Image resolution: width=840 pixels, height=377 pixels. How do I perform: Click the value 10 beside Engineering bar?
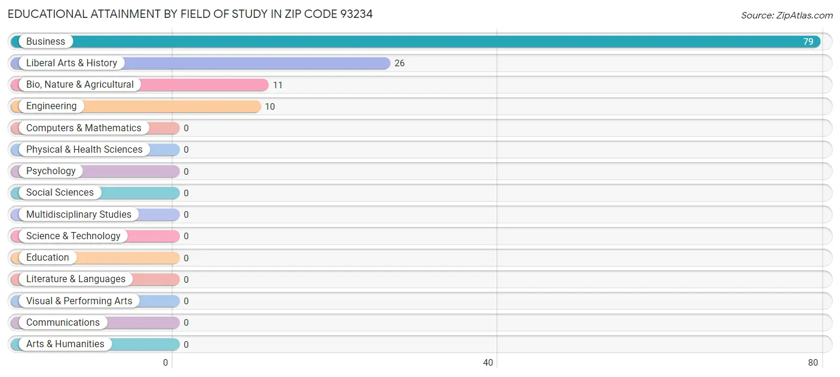[270, 107]
